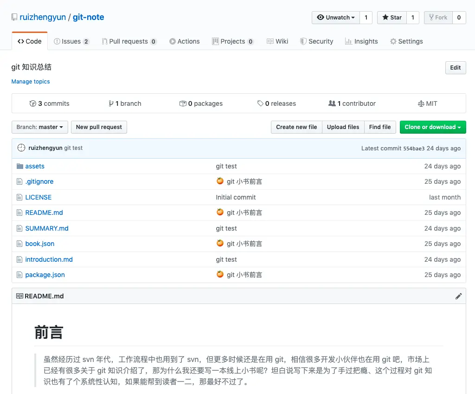
Task: Click the branch icon beside 1 branch
Action: tap(111, 103)
